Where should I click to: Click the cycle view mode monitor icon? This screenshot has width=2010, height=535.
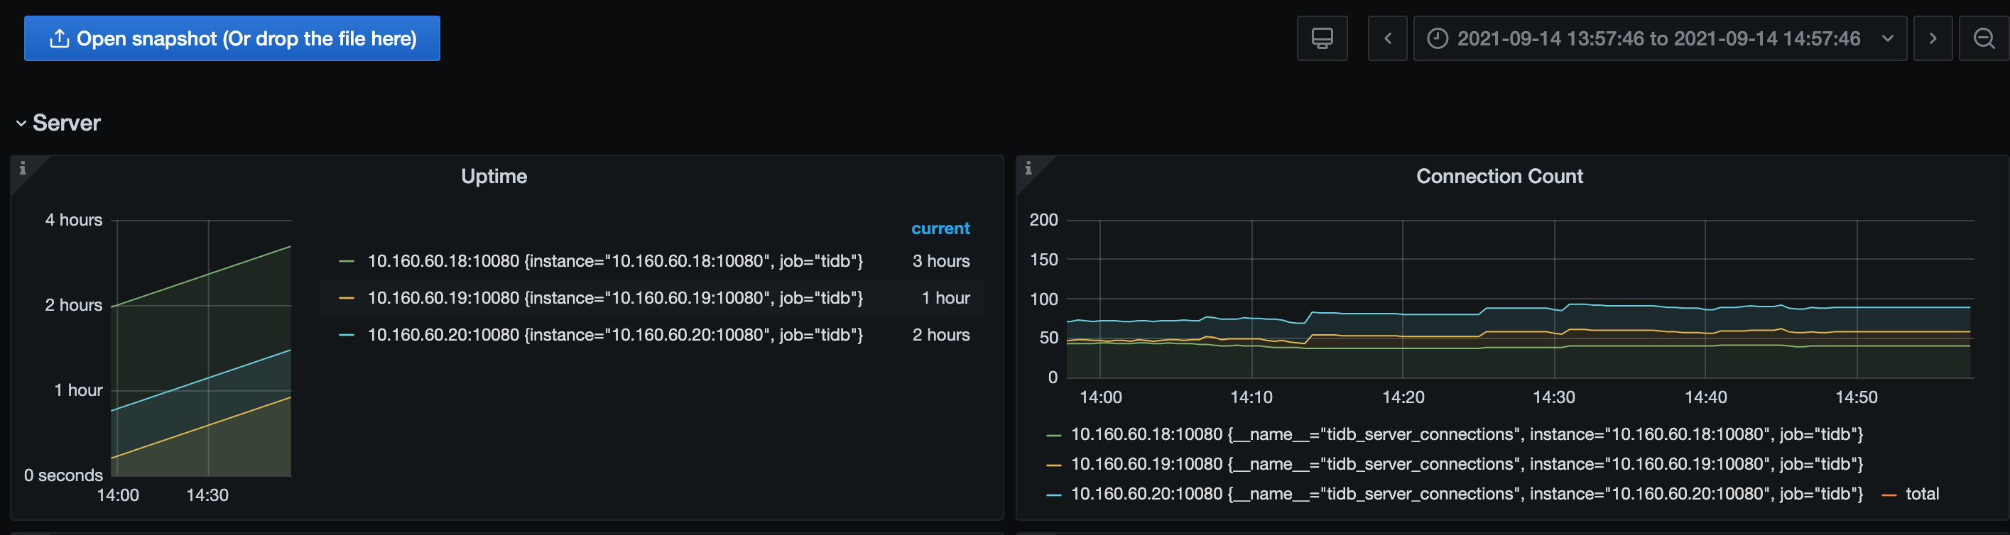tap(1322, 38)
